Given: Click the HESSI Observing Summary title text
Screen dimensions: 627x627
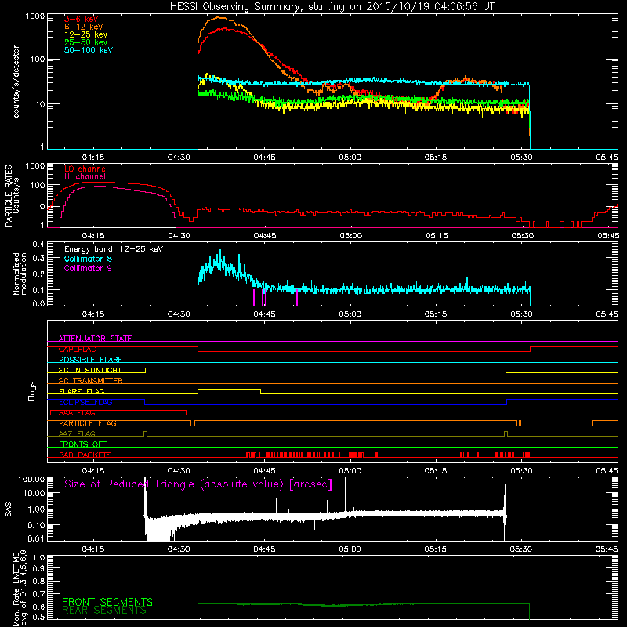Looking at the screenshot, I should [x=332, y=6].
